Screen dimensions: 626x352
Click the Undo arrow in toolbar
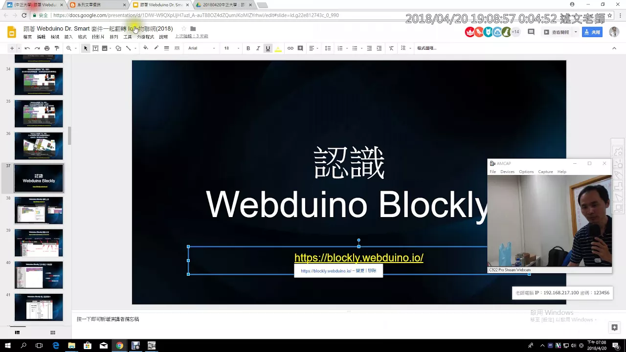(27, 48)
